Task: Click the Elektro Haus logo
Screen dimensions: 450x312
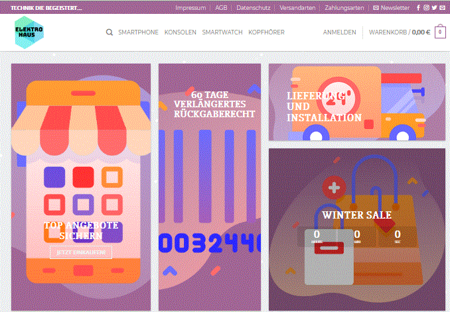Action: [x=29, y=32]
